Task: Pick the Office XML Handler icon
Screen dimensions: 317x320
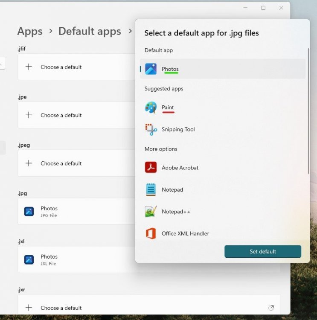Action: coord(151,233)
